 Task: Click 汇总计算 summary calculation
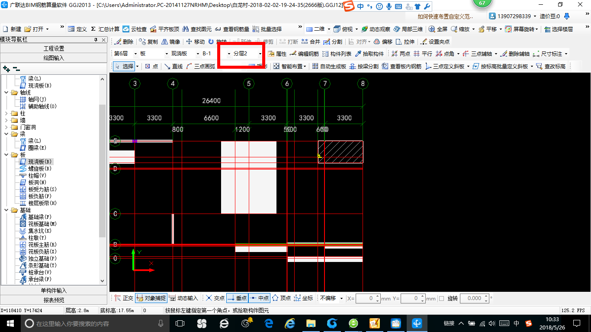(x=105, y=29)
